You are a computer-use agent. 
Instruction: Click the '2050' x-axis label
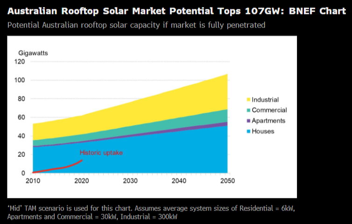click(227, 181)
